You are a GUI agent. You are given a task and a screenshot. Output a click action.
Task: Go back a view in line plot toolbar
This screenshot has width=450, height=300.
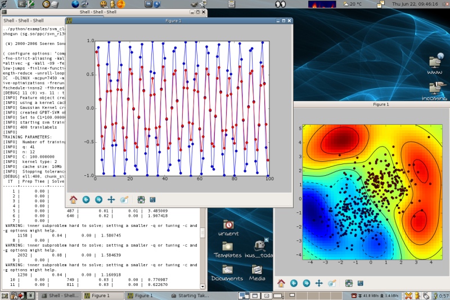(x=86, y=199)
